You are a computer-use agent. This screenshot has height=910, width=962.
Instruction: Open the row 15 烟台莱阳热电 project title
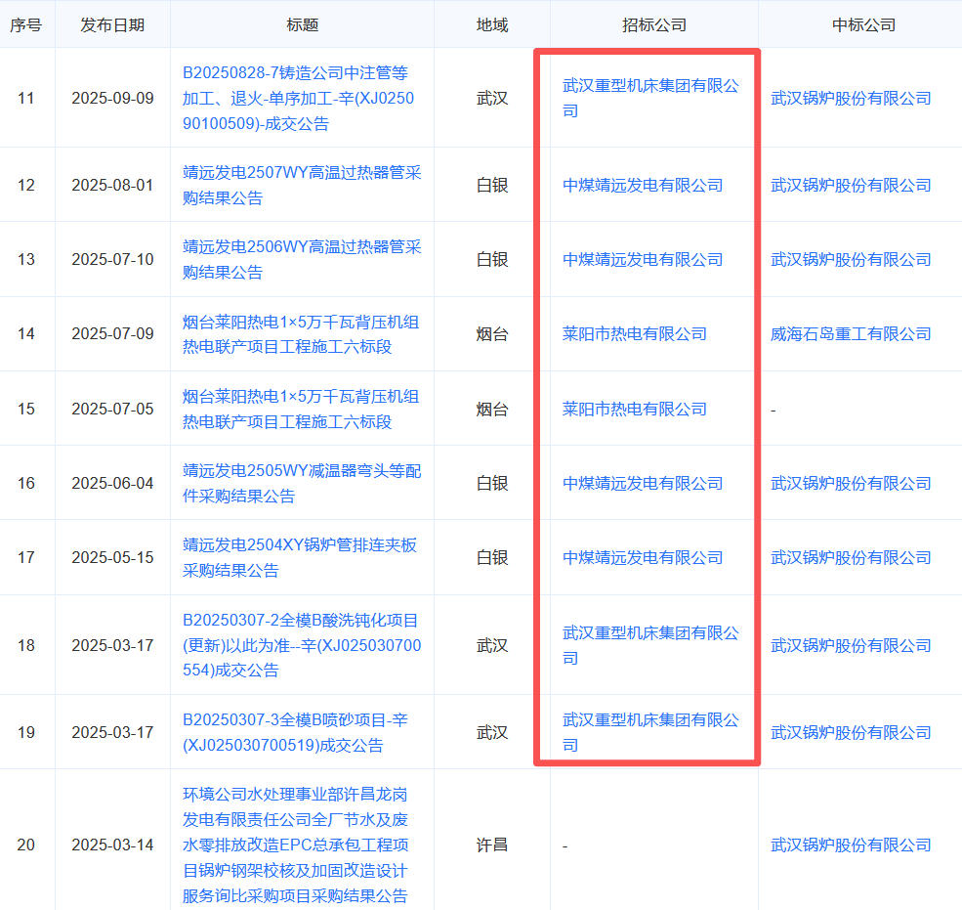[x=301, y=409]
